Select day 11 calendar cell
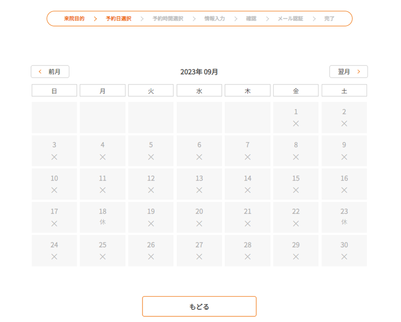This screenshot has height=322, width=401. [x=102, y=184]
